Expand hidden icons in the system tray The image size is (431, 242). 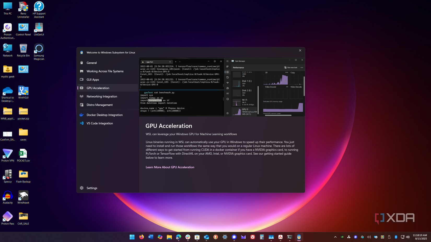tap(335, 237)
